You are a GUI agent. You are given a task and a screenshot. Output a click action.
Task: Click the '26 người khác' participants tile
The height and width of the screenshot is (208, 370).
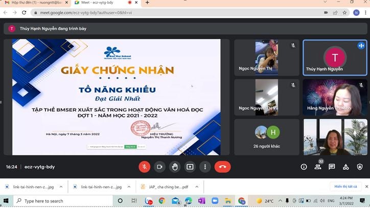pyautogui.click(x=266, y=137)
